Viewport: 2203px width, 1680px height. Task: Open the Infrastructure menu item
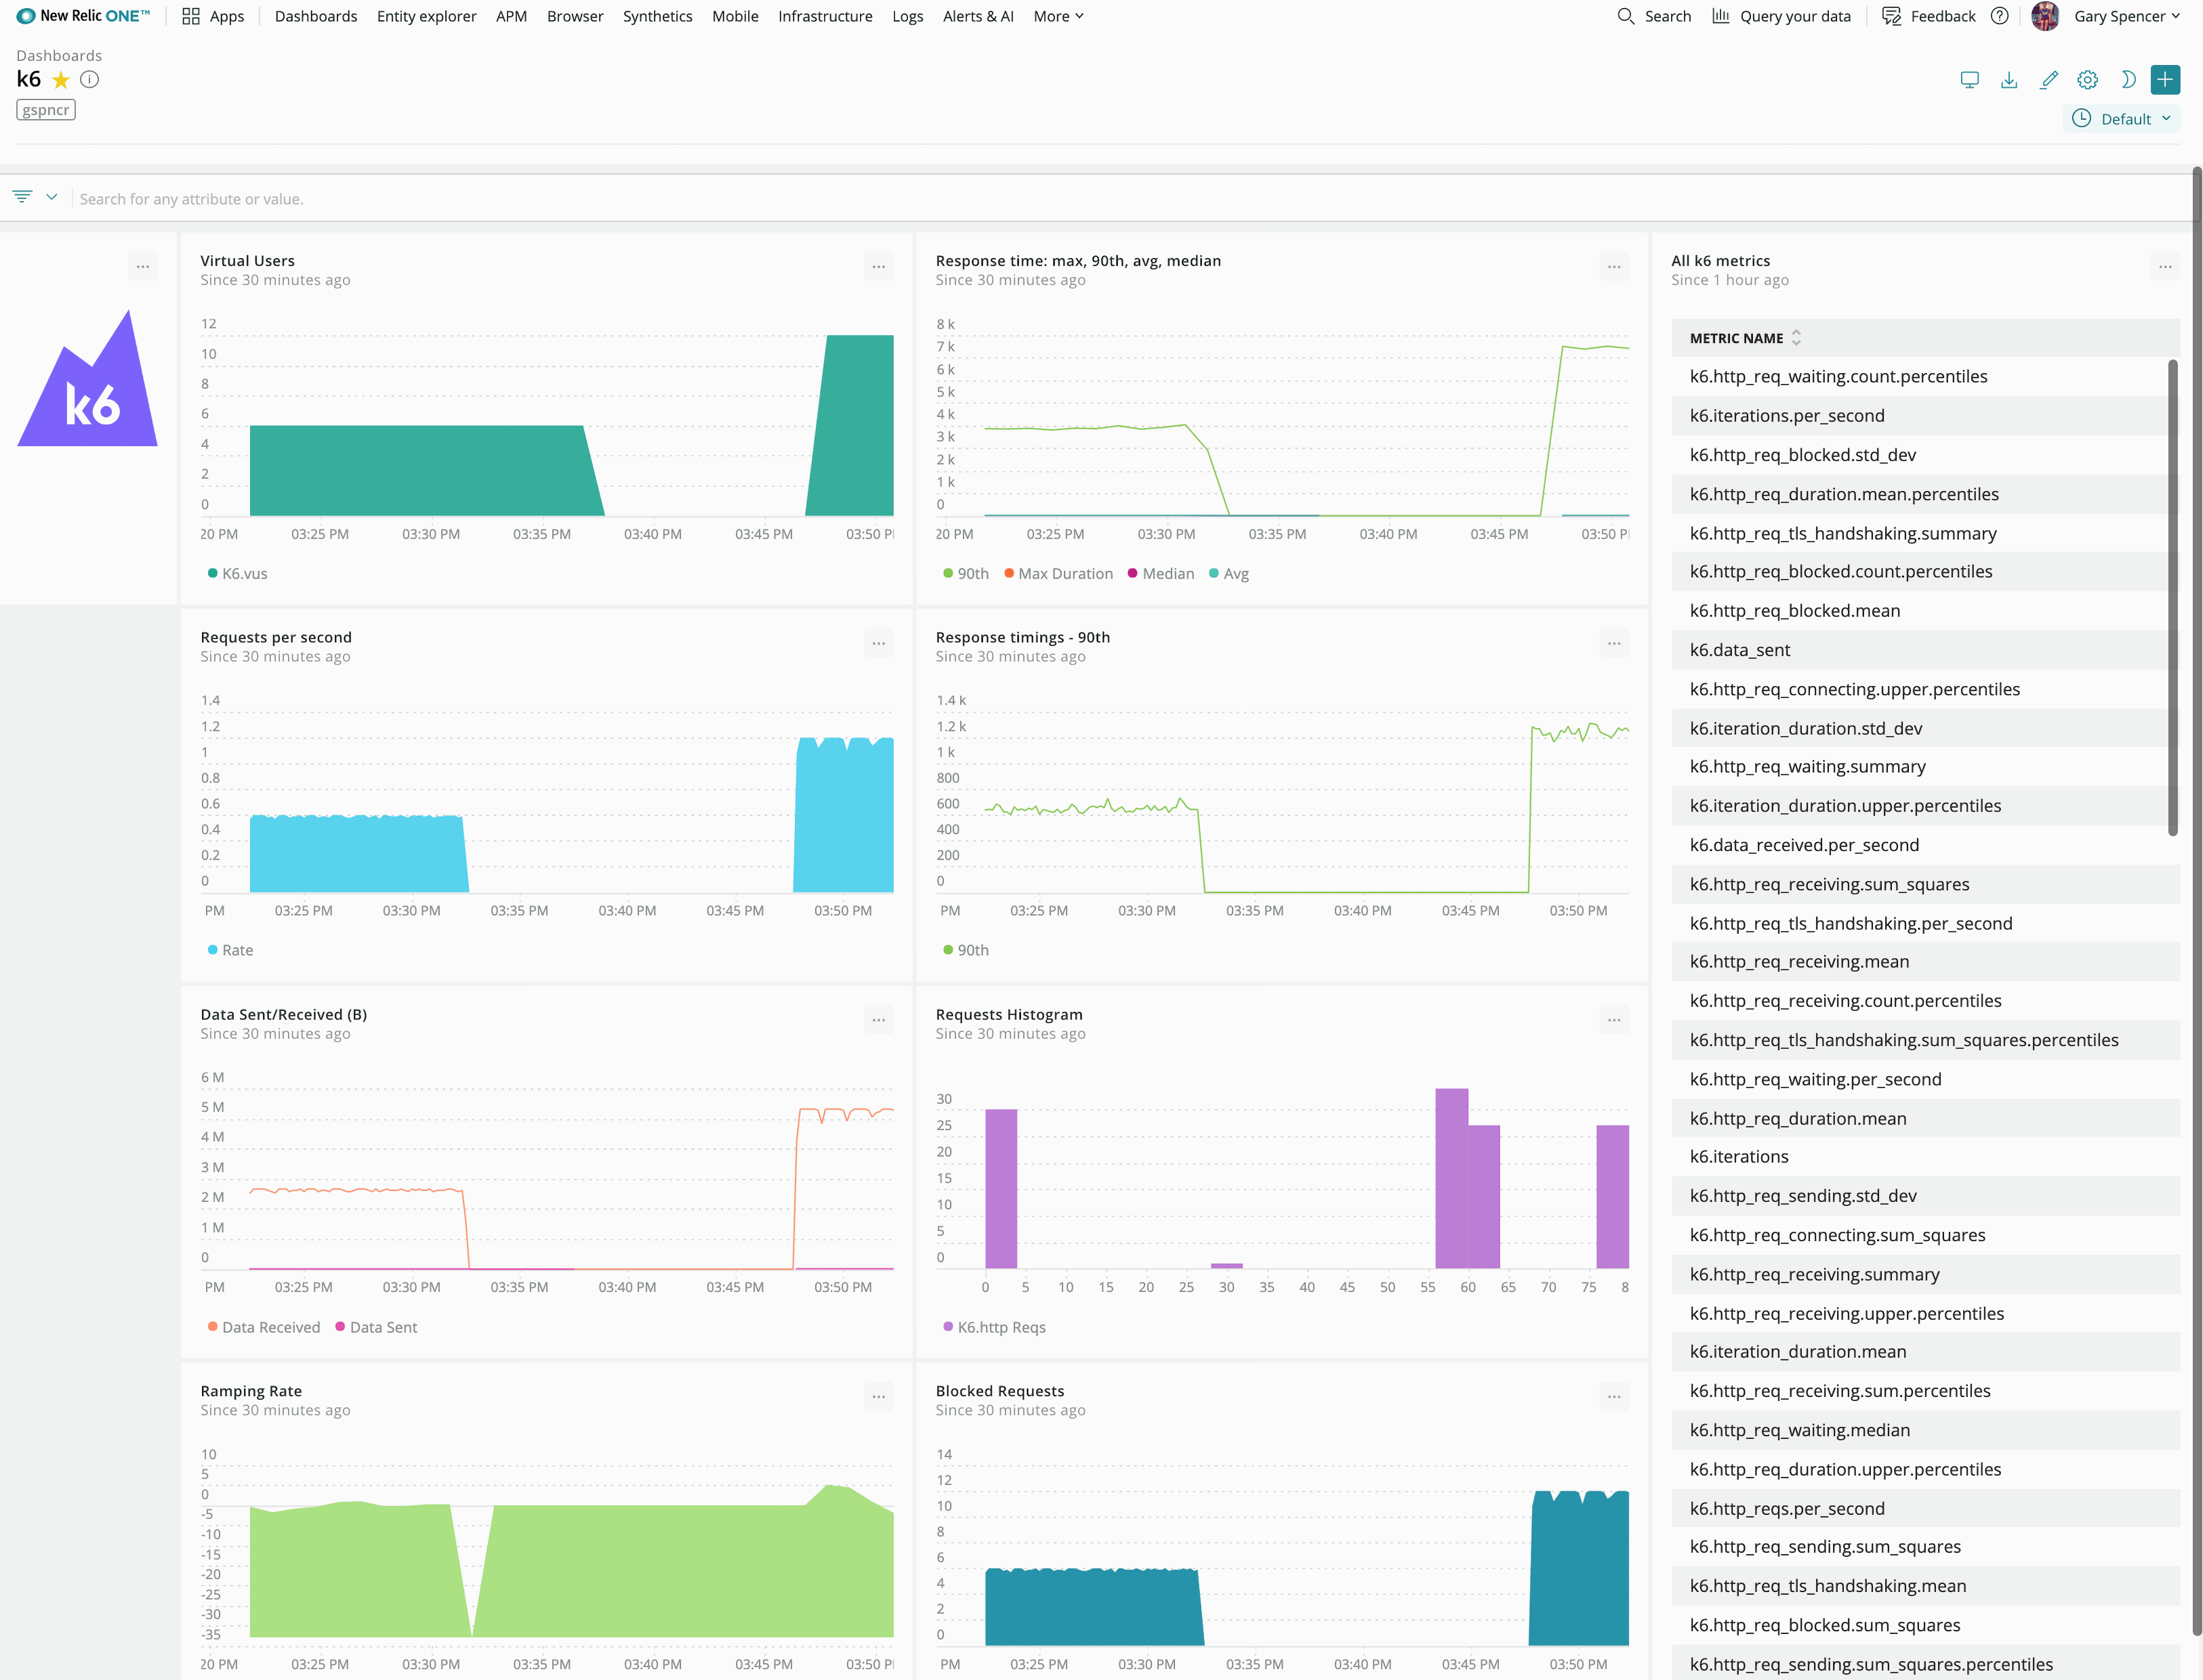(x=824, y=16)
